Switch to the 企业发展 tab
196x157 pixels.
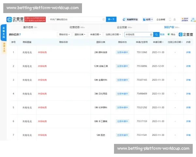[124, 27]
